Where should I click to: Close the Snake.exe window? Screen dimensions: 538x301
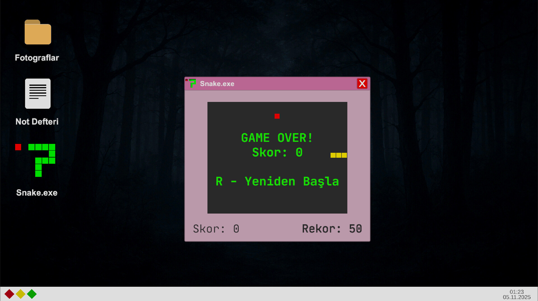[x=362, y=84]
